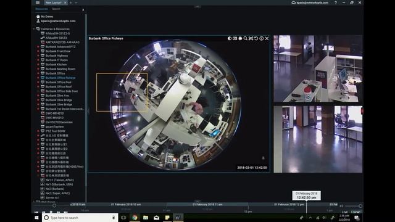Image resolution: width=395 pixels, height=222 pixels.
Task: Open File Explorer from the taskbar
Action: pos(146,218)
